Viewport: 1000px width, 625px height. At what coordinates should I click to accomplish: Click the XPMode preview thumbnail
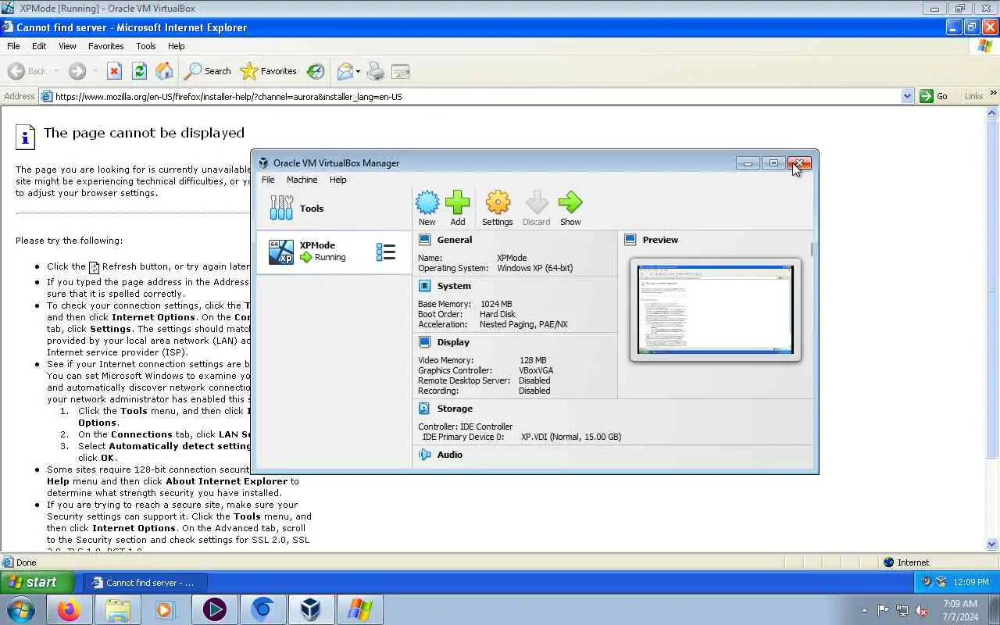(715, 309)
